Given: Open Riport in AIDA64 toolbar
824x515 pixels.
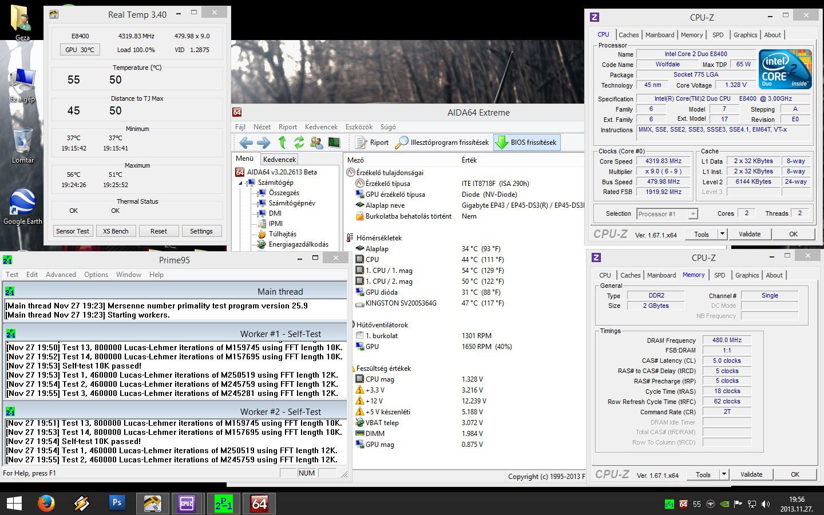Looking at the screenshot, I should 372,142.
